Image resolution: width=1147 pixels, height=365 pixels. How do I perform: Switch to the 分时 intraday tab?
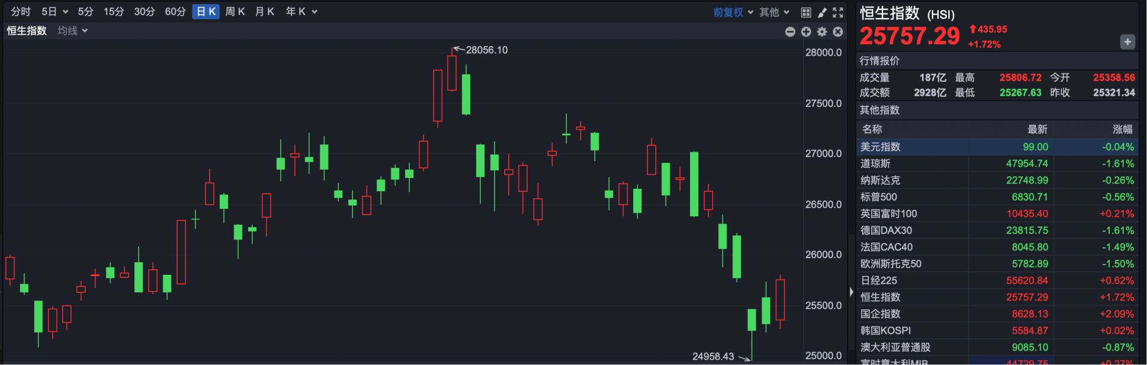click(21, 11)
